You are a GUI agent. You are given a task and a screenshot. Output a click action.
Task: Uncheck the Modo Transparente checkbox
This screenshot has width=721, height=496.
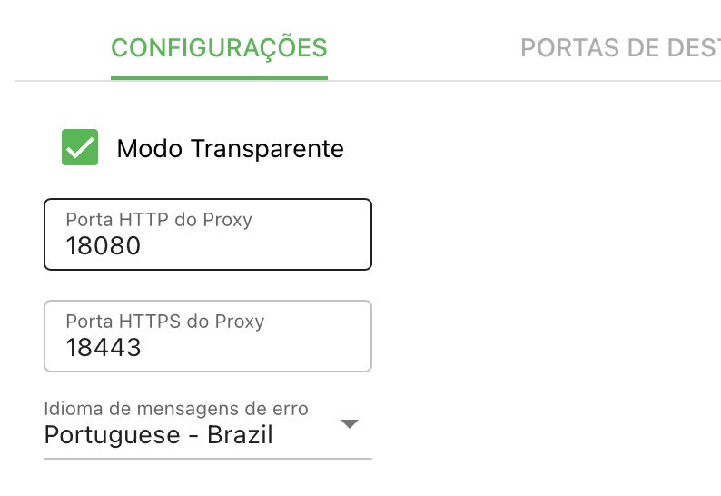click(x=80, y=147)
